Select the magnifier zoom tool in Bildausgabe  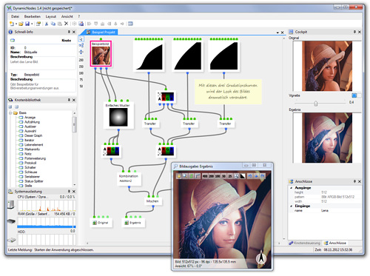click(x=185, y=176)
